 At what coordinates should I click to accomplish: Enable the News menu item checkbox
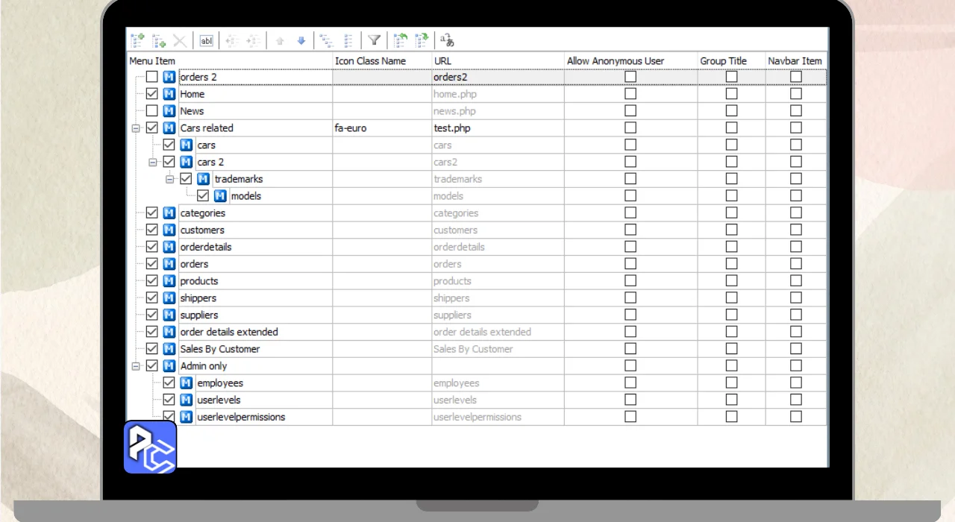(152, 111)
